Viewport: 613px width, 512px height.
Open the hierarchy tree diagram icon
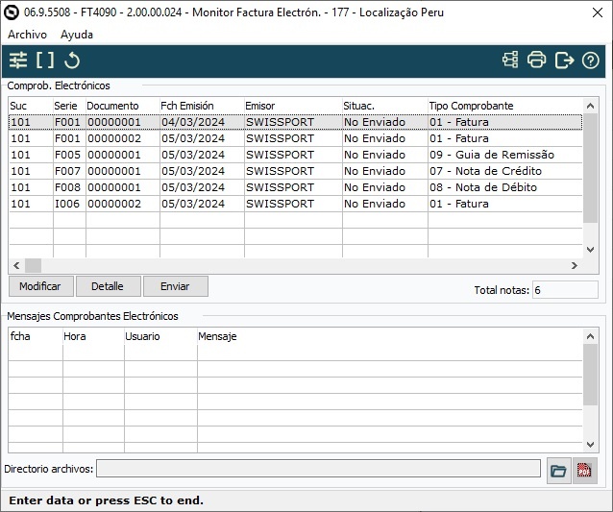(510, 61)
